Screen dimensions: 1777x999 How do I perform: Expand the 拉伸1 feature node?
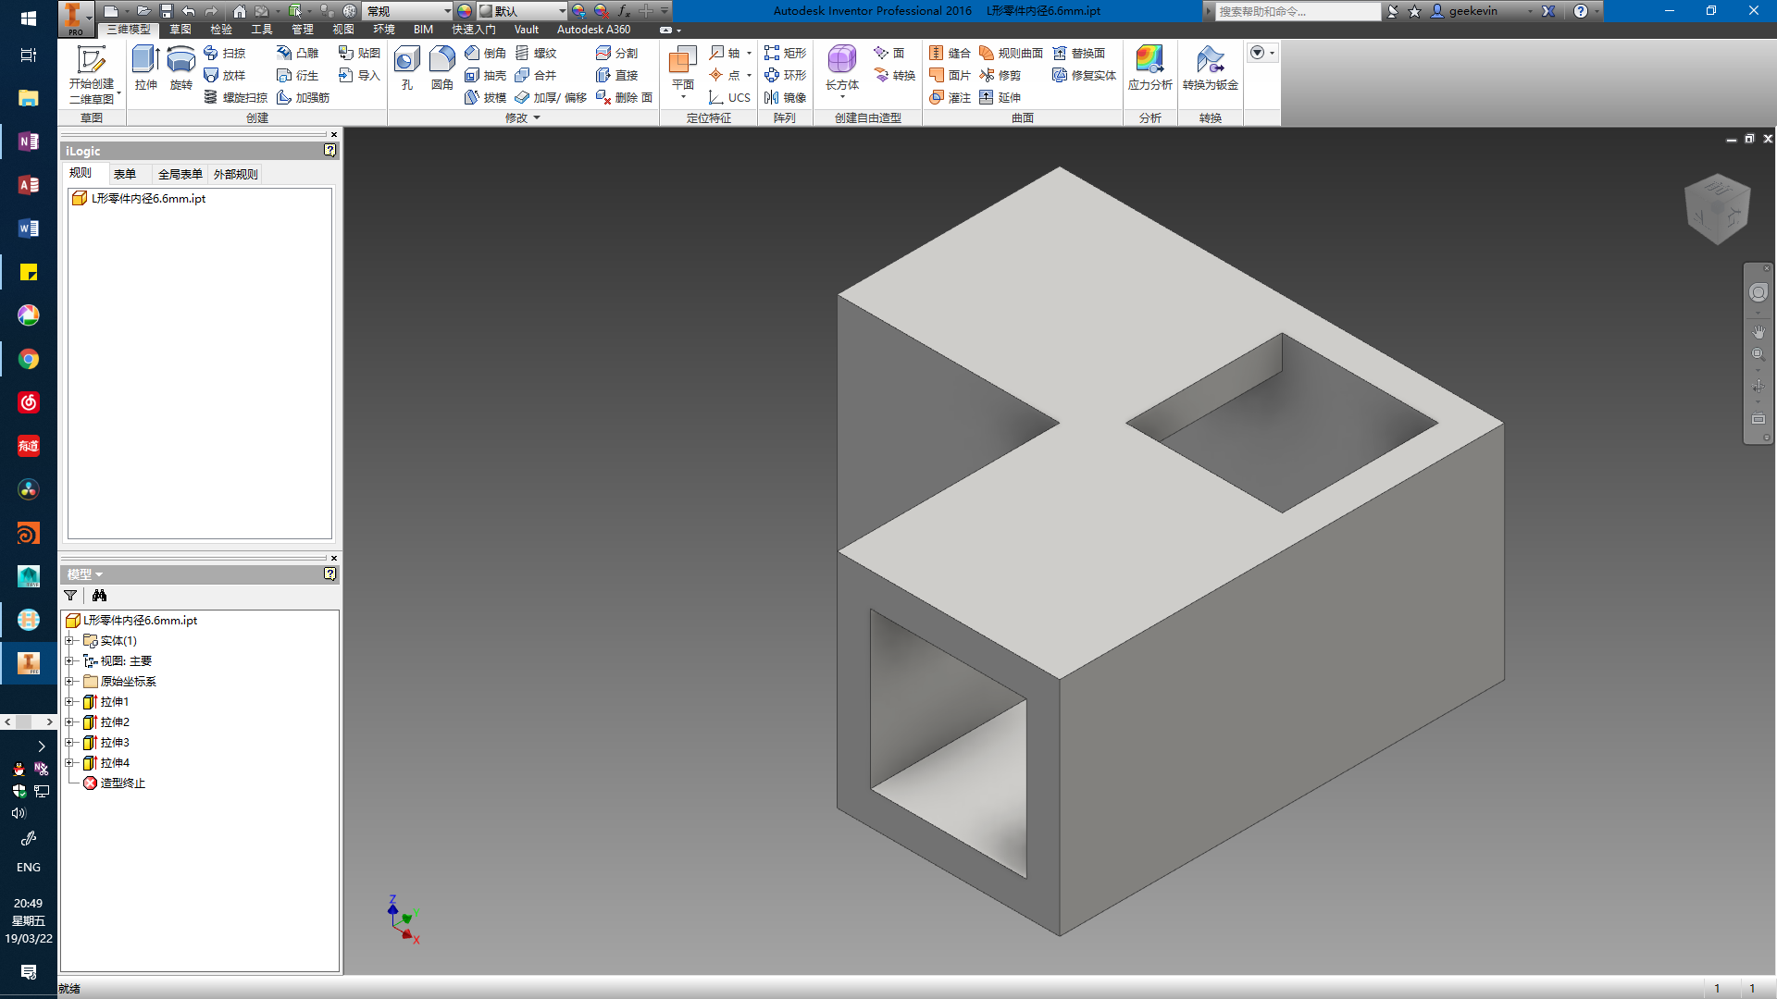(x=69, y=702)
